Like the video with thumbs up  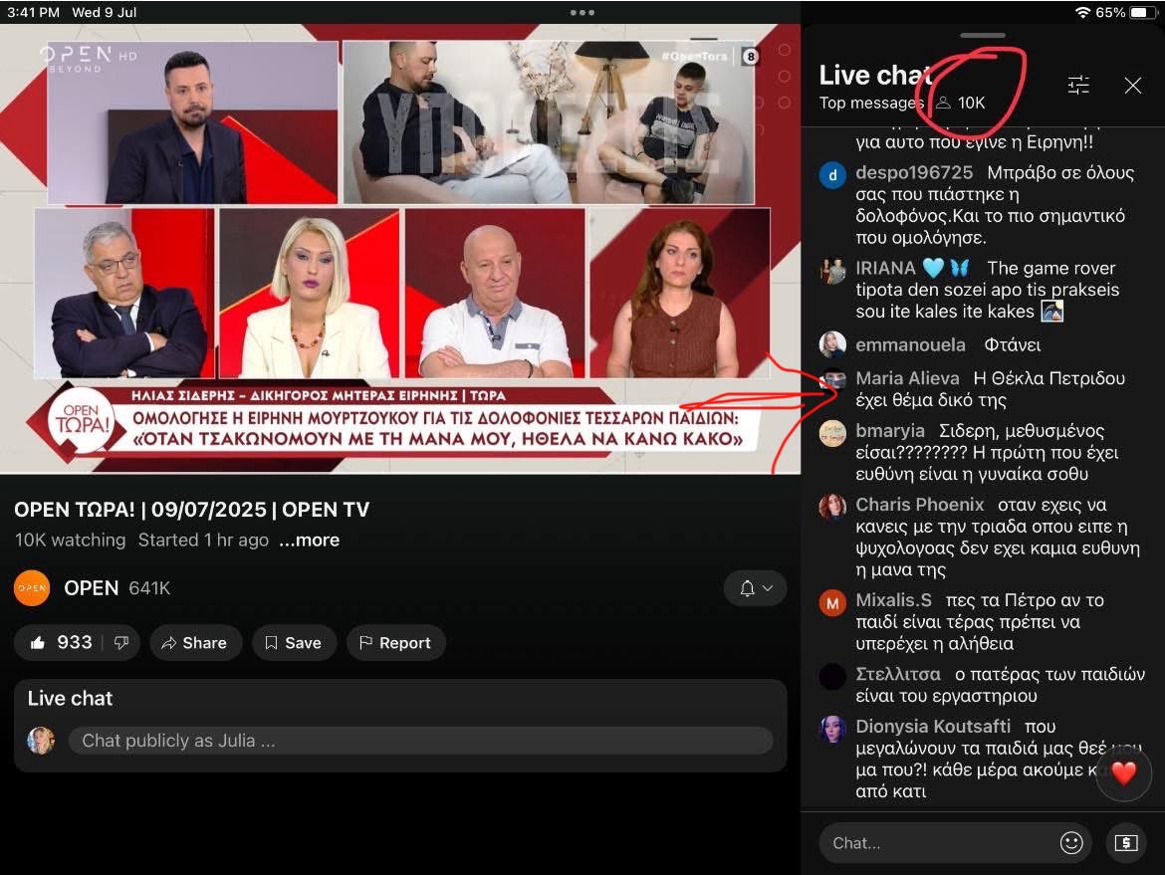click(x=37, y=642)
